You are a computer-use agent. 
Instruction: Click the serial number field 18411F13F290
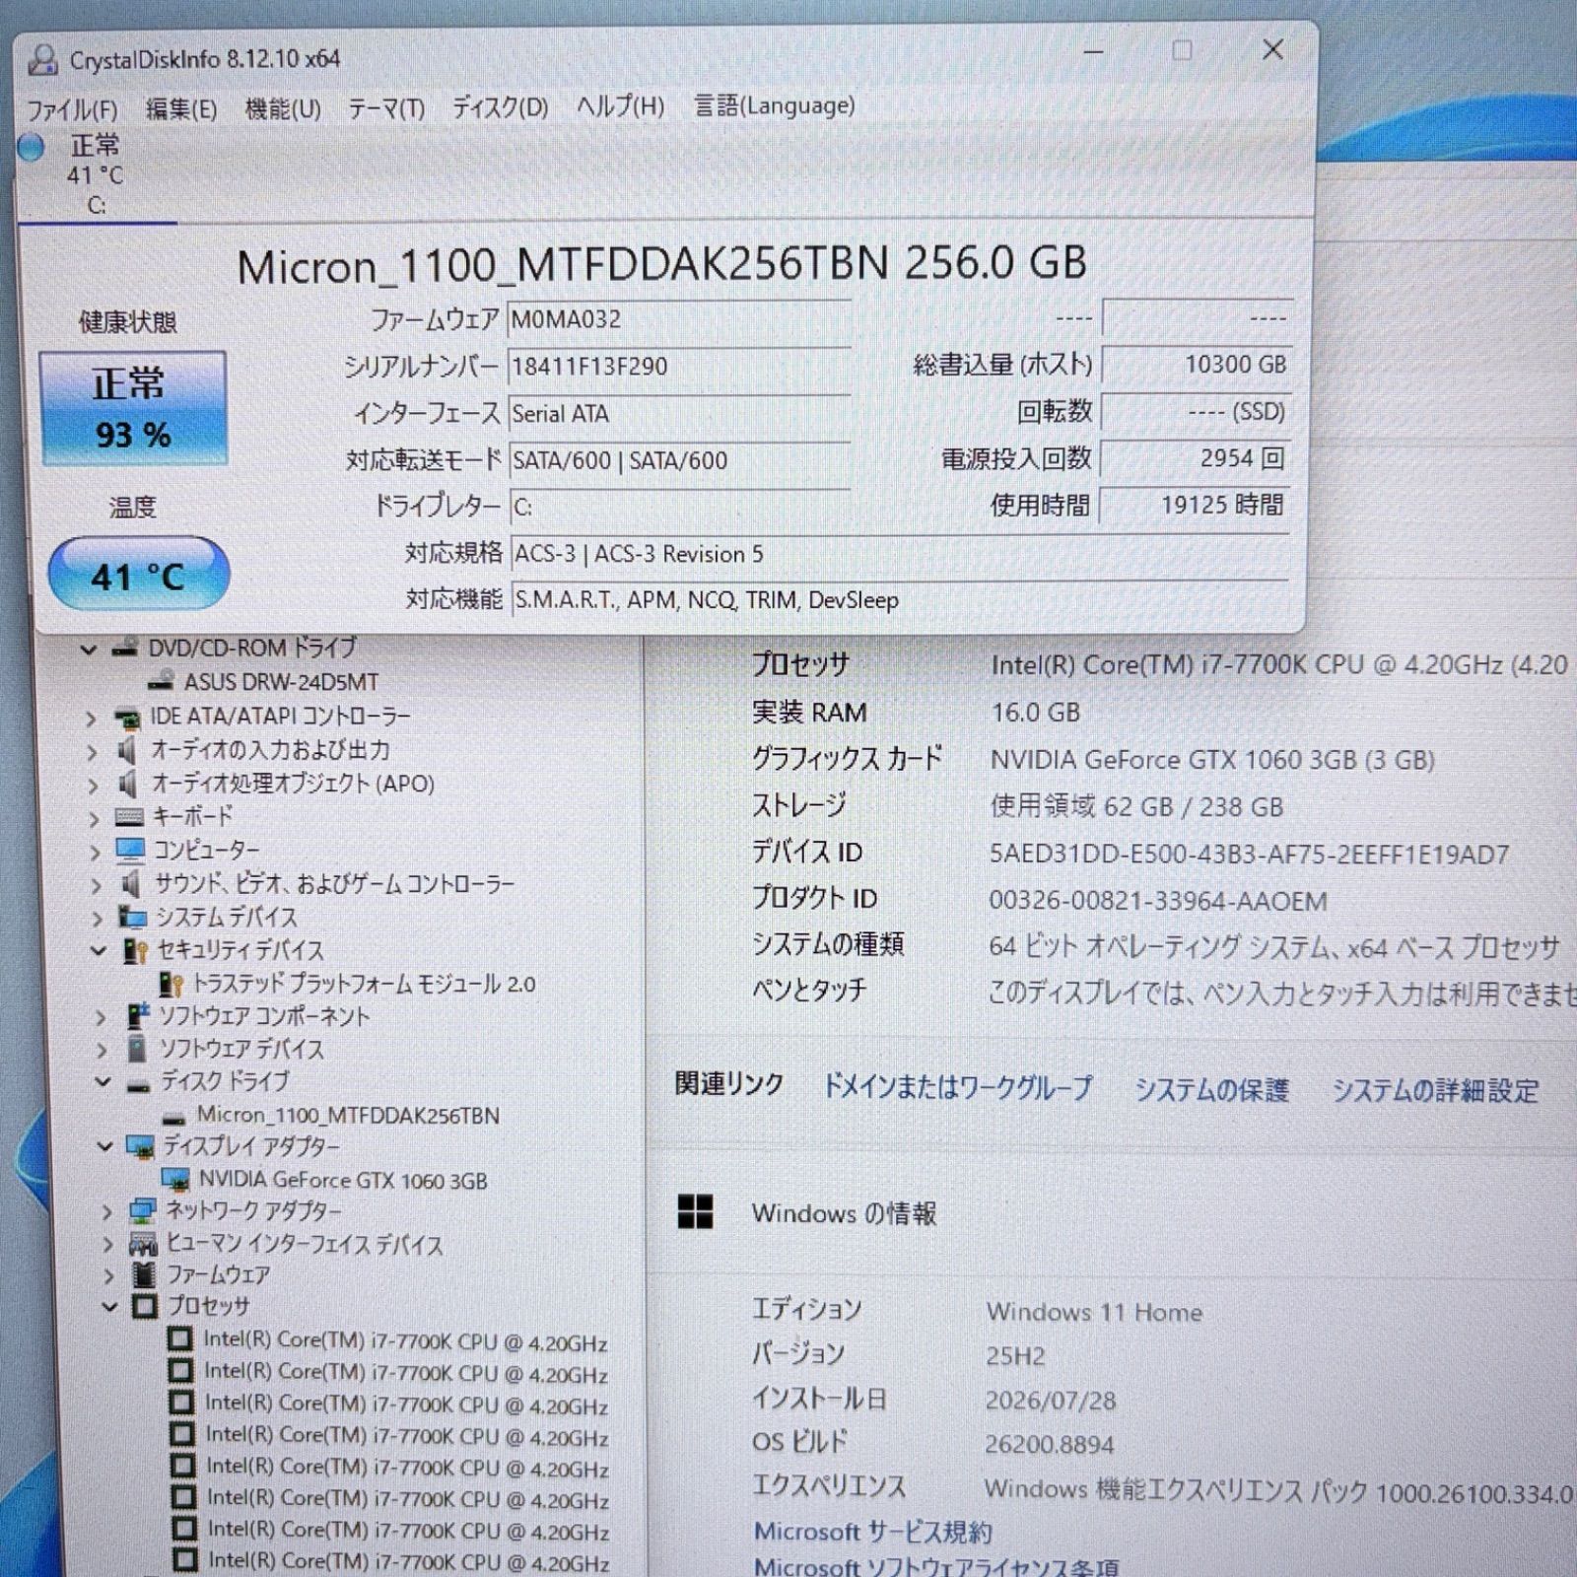pos(678,367)
